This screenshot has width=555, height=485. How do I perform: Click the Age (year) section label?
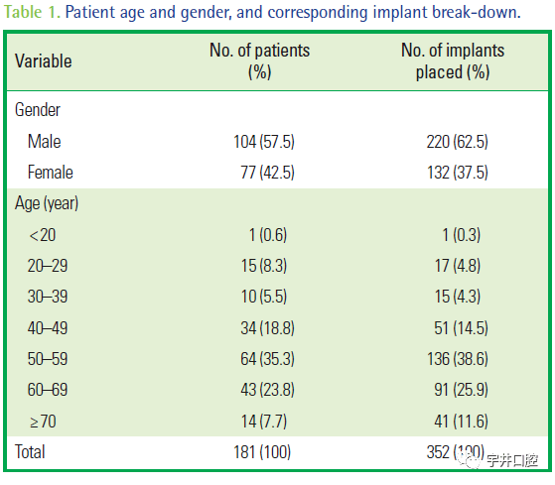pyautogui.click(x=47, y=204)
